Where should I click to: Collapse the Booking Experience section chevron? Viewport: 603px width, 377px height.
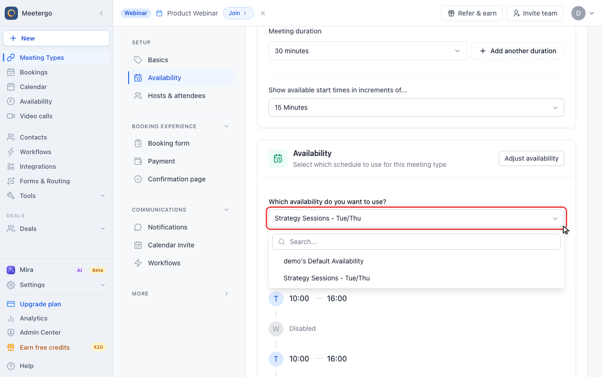click(227, 126)
